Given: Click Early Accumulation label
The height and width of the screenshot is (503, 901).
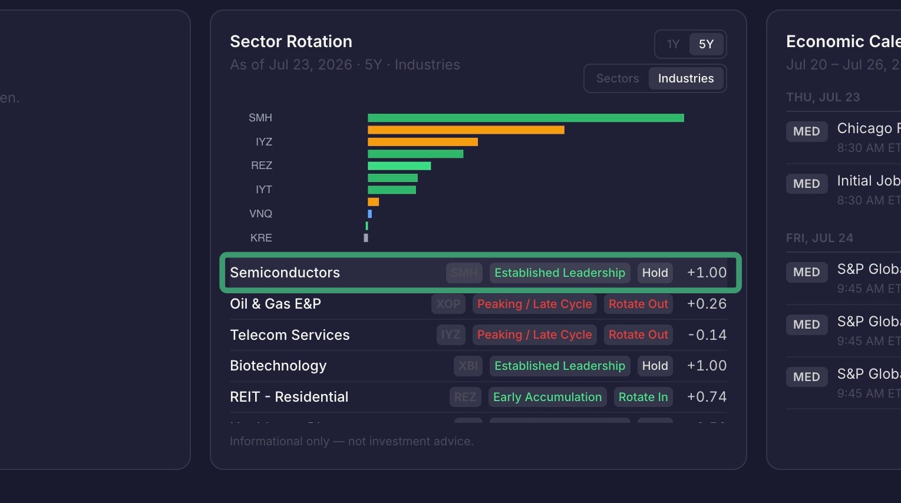Looking at the screenshot, I should click(547, 397).
